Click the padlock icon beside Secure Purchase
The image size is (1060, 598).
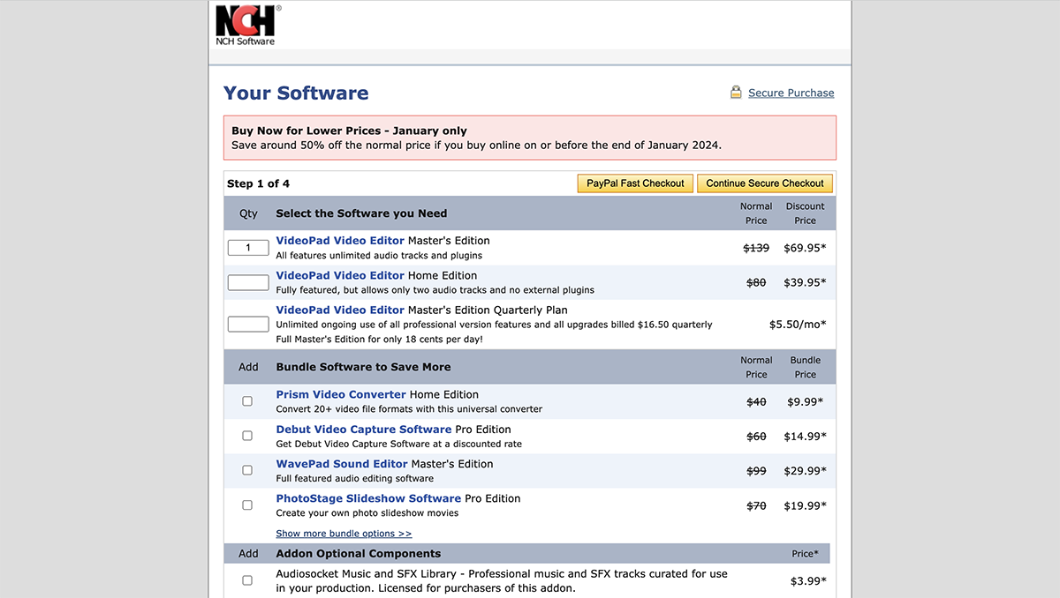(736, 92)
